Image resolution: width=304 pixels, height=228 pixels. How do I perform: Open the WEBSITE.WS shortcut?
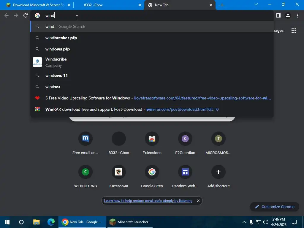coord(85,177)
